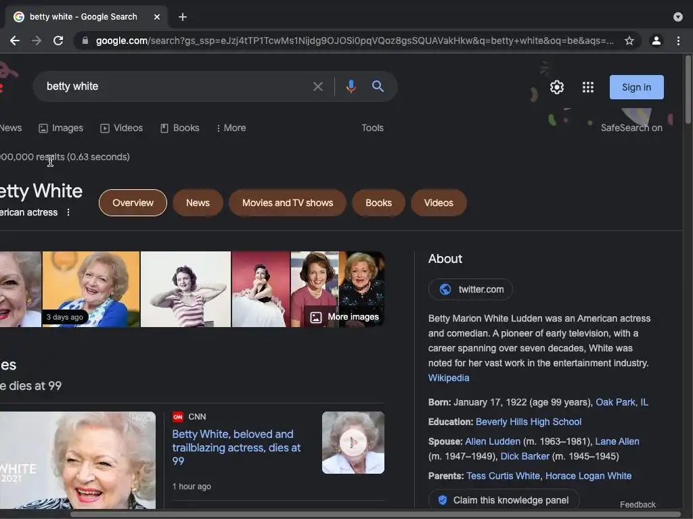Open image labeled 3 days ago

pos(91,289)
